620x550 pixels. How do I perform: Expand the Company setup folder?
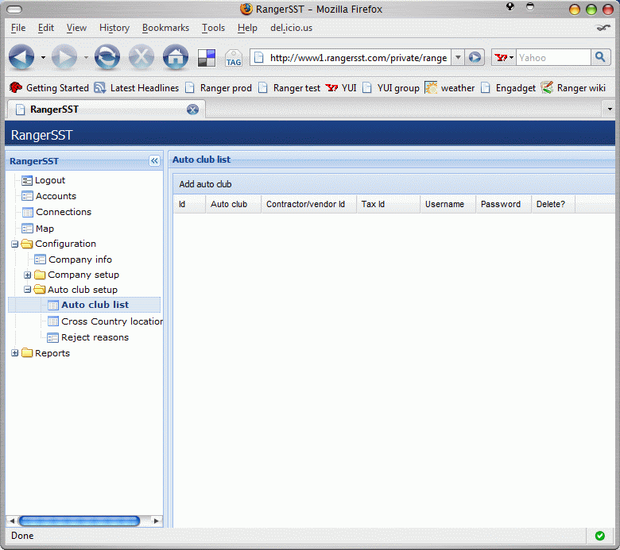pyautogui.click(x=28, y=275)
